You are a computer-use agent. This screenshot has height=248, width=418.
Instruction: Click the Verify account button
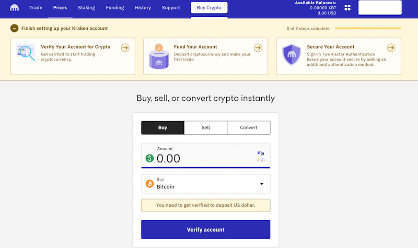pos(205,229)
